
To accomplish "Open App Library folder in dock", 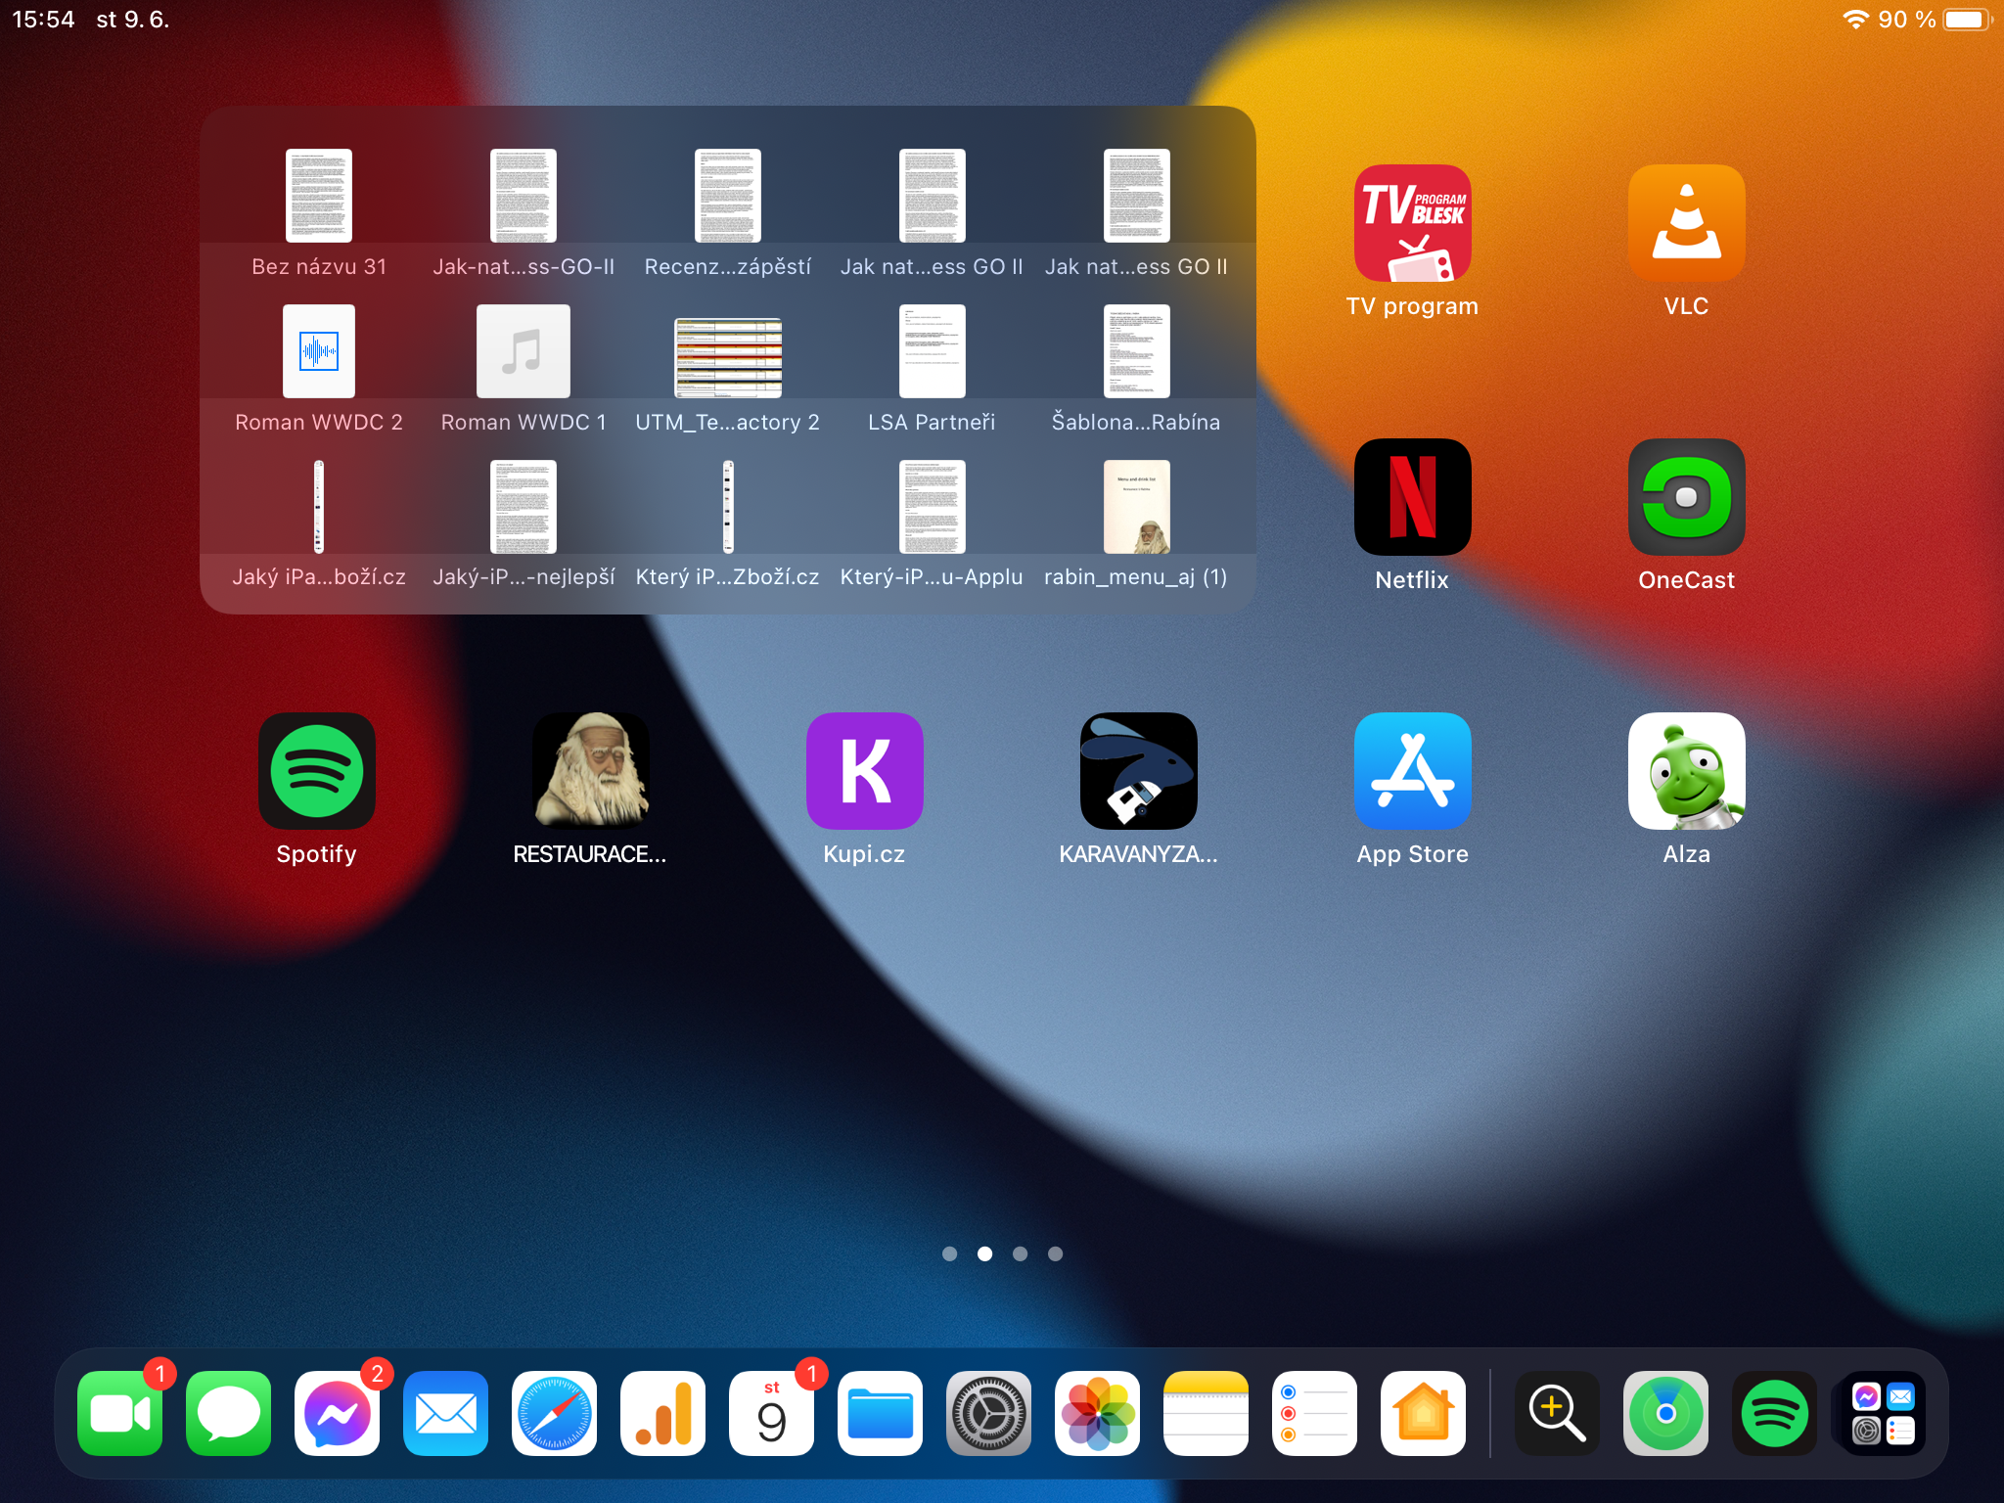I will click(x=1883, y=1413).
